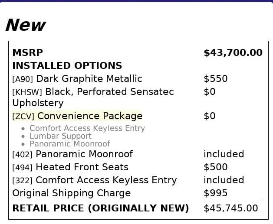The height and width of the screenshot is (224, 273).
Task: Click the Dark Graphite Metallic option
Action: tap(89, 79)
